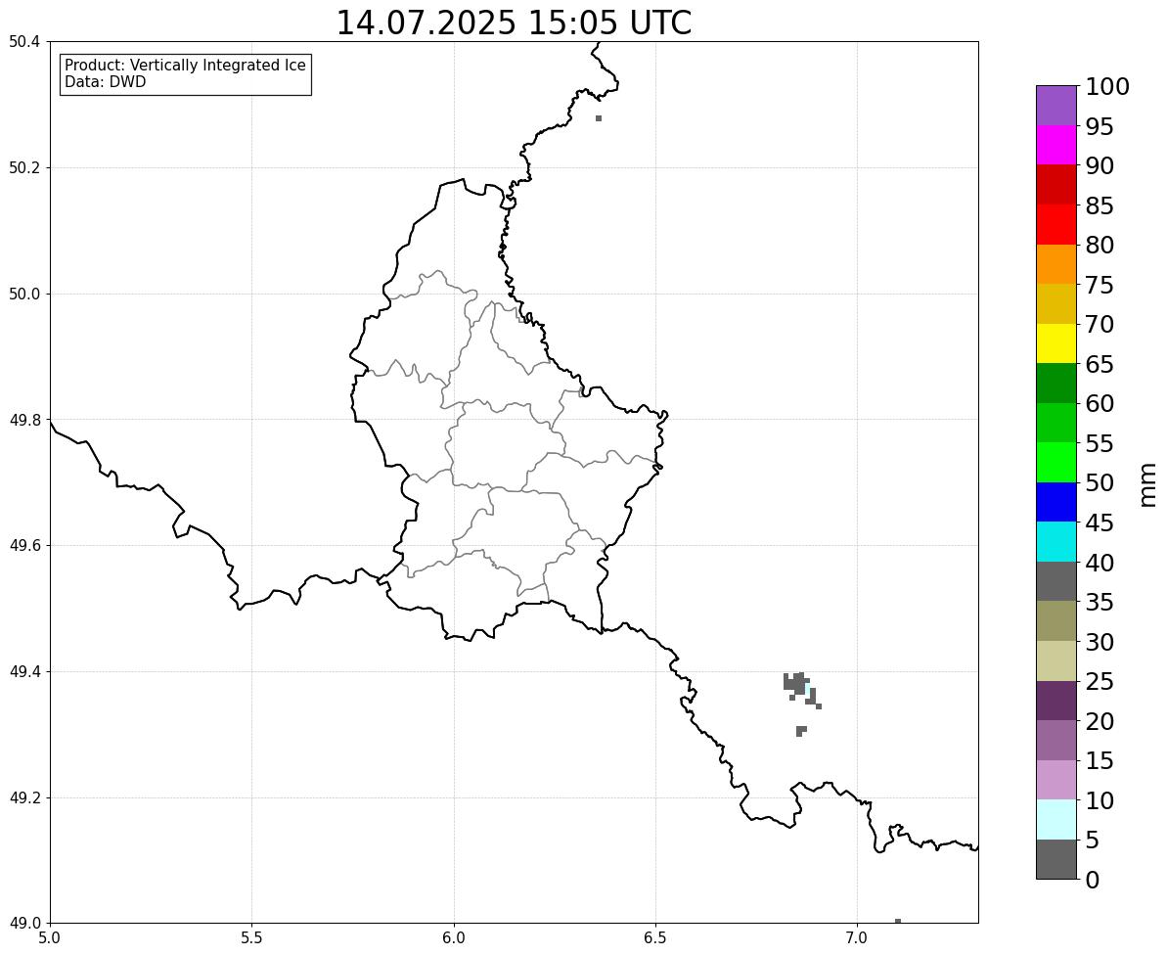Click the olive 30-35 colorbar segment
The height and width of the screenshot is (955, 1167).
pos(1056,620)
